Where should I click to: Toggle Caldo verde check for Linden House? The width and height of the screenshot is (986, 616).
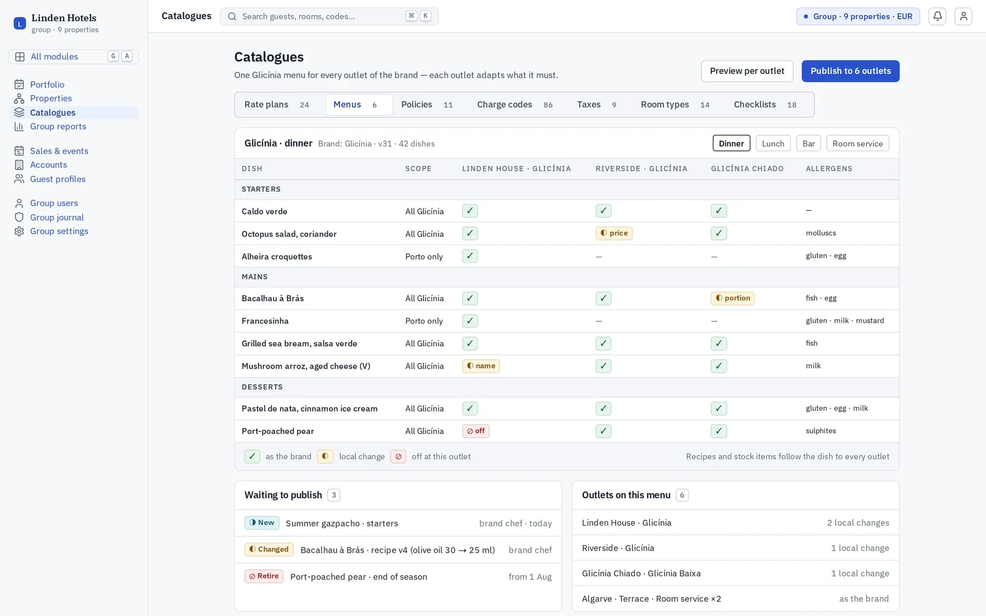(x=470, y=211)
